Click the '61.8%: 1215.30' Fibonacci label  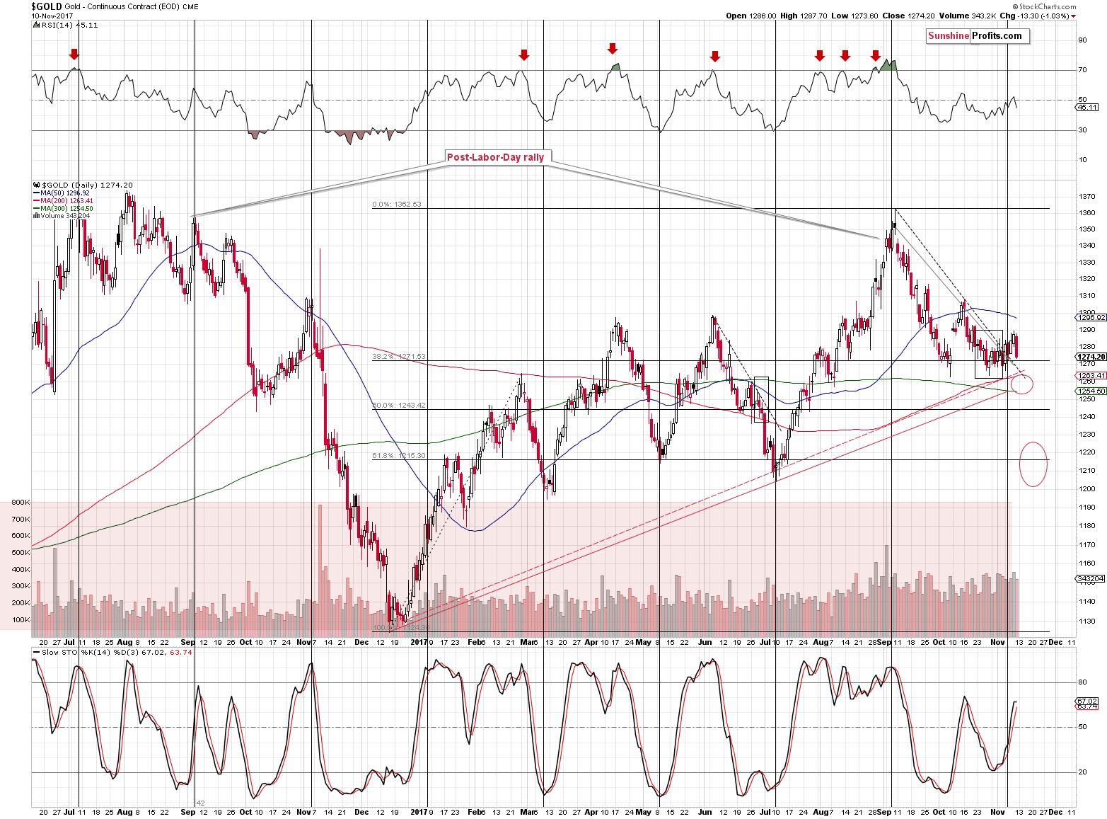[x=399, y=456]
